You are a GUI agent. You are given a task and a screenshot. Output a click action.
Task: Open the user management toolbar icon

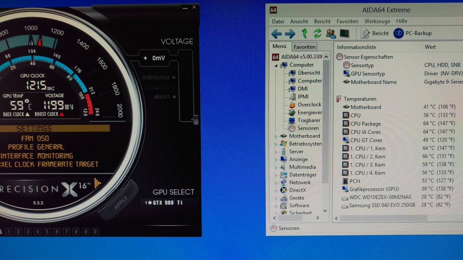[331, 33]
